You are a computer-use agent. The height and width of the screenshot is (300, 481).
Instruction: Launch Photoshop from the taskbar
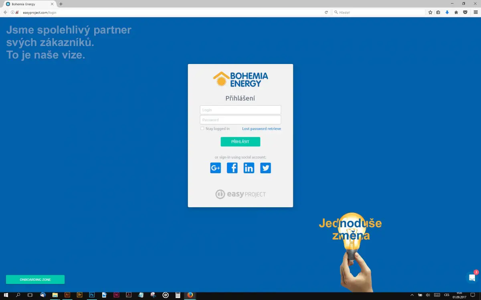[92, 295]
